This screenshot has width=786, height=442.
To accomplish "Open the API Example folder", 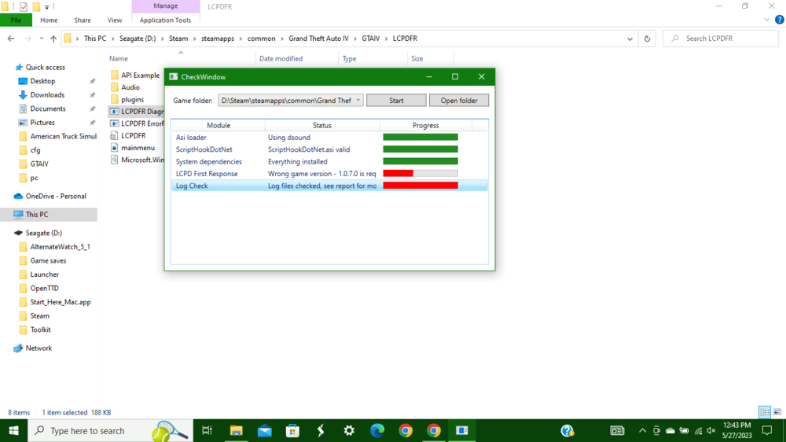I will tap(136, 76).
